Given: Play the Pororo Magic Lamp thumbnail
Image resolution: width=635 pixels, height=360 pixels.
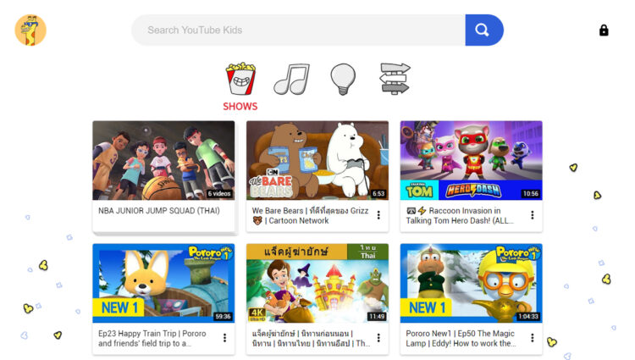Looking at the screenshot, I should (x=472, y=283).
